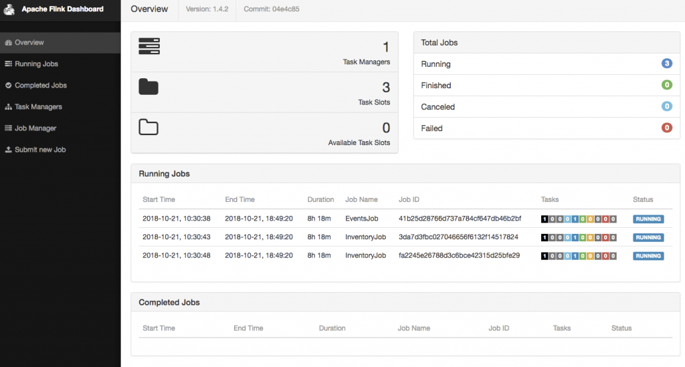The height and width of the screenshot is (367, 685).
Task: Open the EventsJob job name link
Action: click(362, 219)
